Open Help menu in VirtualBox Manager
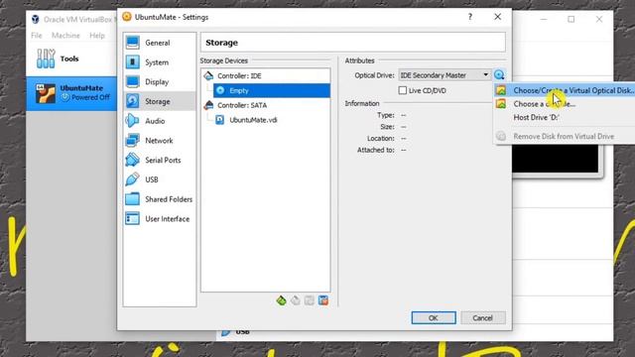Screen dimensions: 635x357 (97, 36)
